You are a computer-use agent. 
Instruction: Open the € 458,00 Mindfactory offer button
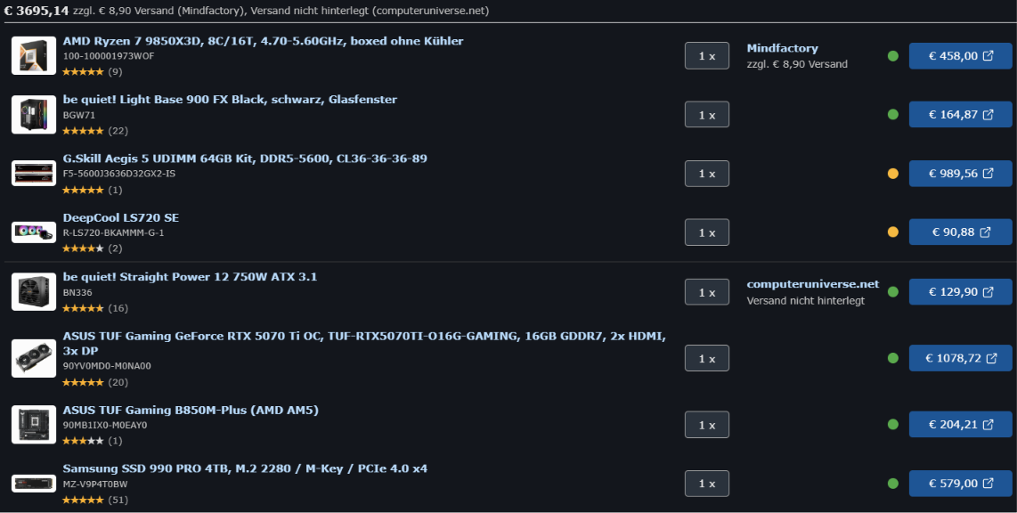click(x=961, y=56)
